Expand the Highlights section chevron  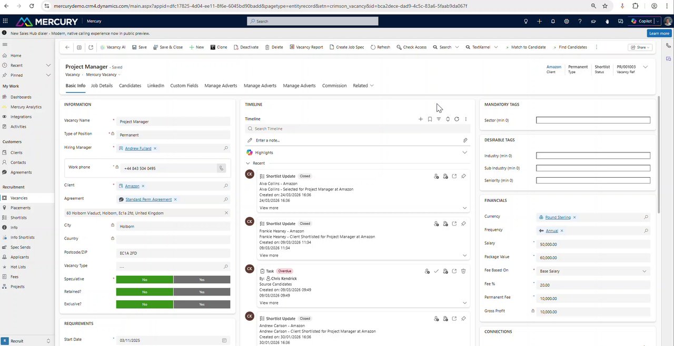point(464,152)
